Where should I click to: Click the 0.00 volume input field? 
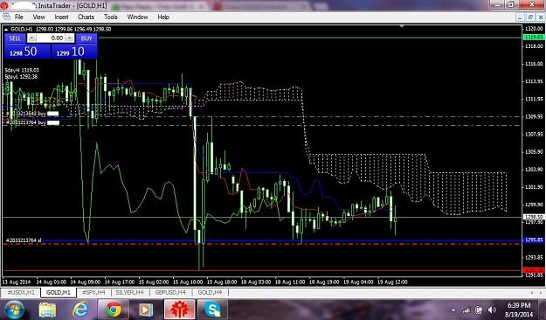(x=51, y=38)
